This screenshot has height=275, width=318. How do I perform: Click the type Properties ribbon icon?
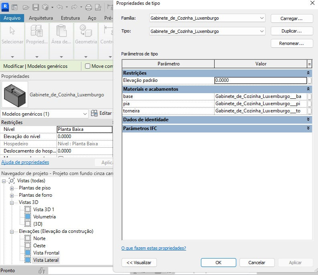point(36,31)
